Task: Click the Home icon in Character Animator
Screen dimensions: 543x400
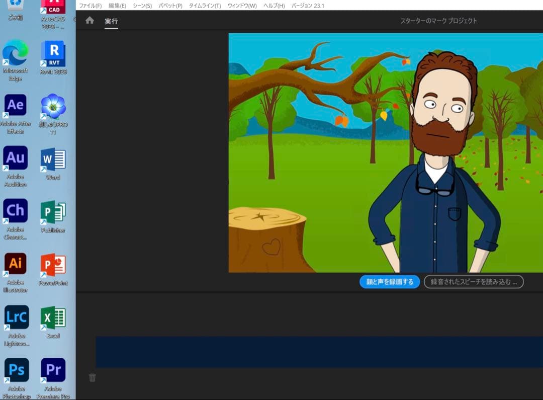Action: point(89,21)
